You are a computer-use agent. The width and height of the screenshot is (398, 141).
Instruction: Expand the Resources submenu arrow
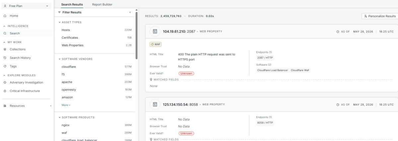coord(50,106)
